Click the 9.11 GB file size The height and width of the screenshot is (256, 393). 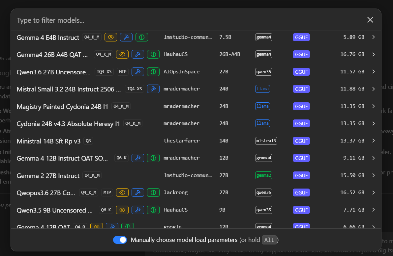pyautogui.click(x=354, y=158)
